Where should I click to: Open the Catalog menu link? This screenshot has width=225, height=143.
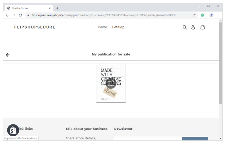pyautogui.click(x=118, y=27)
